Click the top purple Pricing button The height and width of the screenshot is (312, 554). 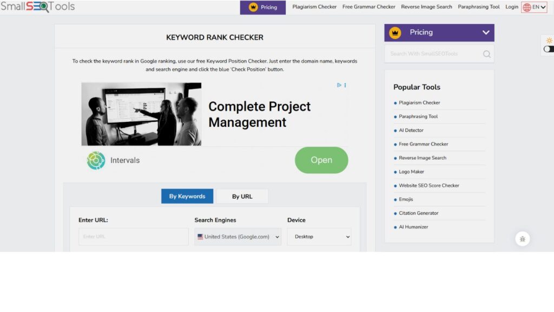click(263, 8)
